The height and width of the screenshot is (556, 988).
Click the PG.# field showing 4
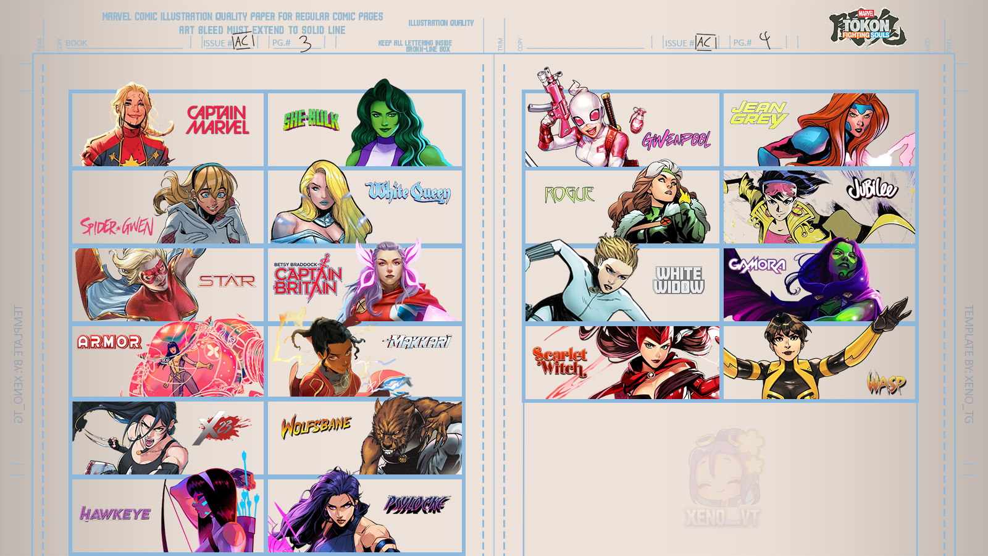point(758,42)
